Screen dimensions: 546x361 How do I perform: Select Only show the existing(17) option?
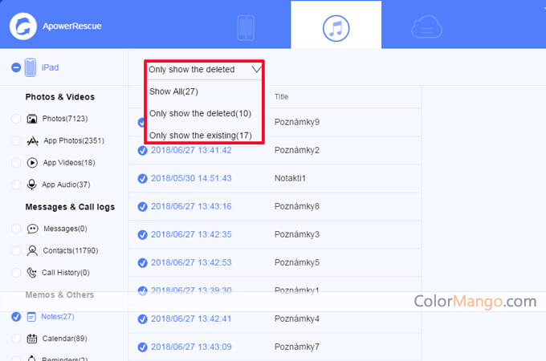coord(200,136)
